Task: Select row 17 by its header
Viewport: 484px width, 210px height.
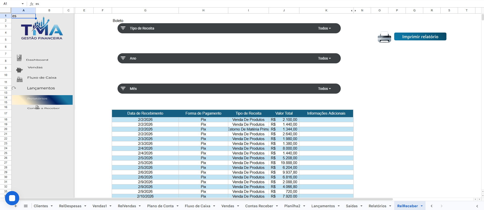Action: pyautogui.click(x=6, y=113)
